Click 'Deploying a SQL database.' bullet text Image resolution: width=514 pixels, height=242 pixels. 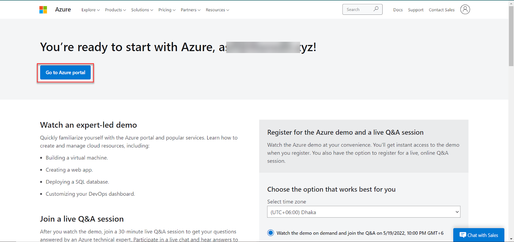pyautogui.click(x=77, y=182)
